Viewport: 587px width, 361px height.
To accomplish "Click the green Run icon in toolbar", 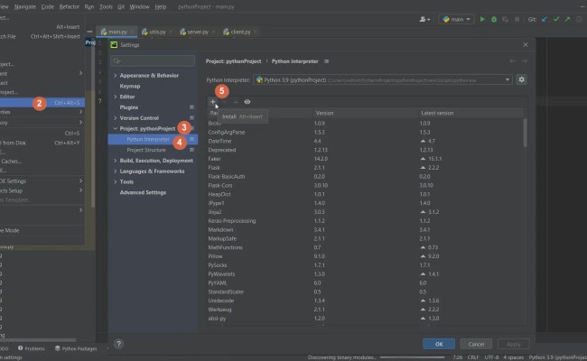I will click(x=482, y=19).
